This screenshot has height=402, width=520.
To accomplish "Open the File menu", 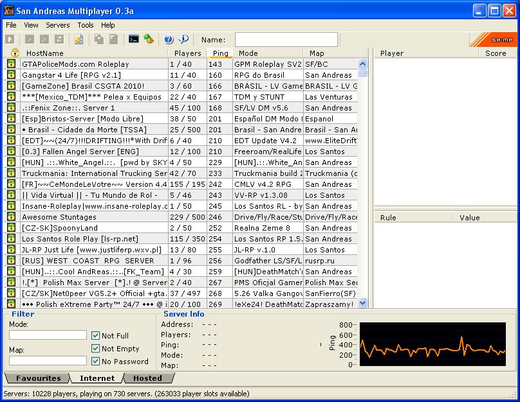I will 11,25.
